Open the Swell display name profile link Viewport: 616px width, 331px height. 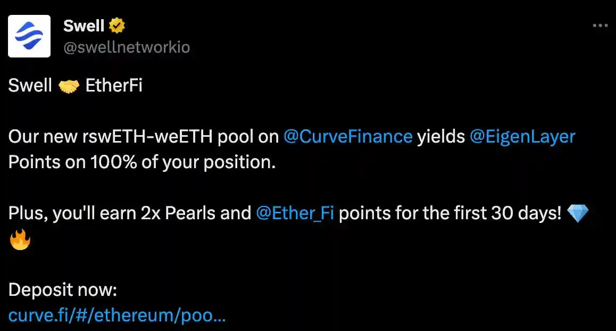(x=84, y=26)
